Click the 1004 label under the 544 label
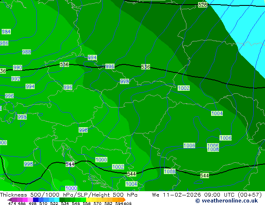 (x=132, y=184)
